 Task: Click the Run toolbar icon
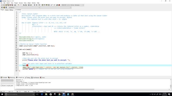(x=45, y=5)
